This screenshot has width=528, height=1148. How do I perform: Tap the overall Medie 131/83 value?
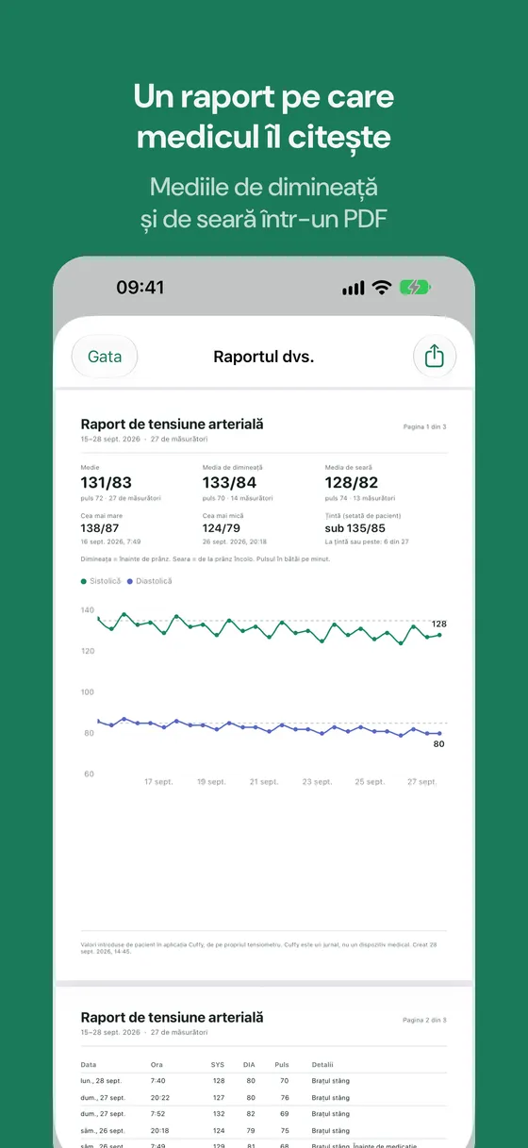click(106, 483)
